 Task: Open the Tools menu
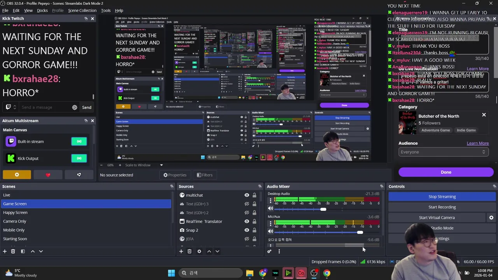[106, 10]
